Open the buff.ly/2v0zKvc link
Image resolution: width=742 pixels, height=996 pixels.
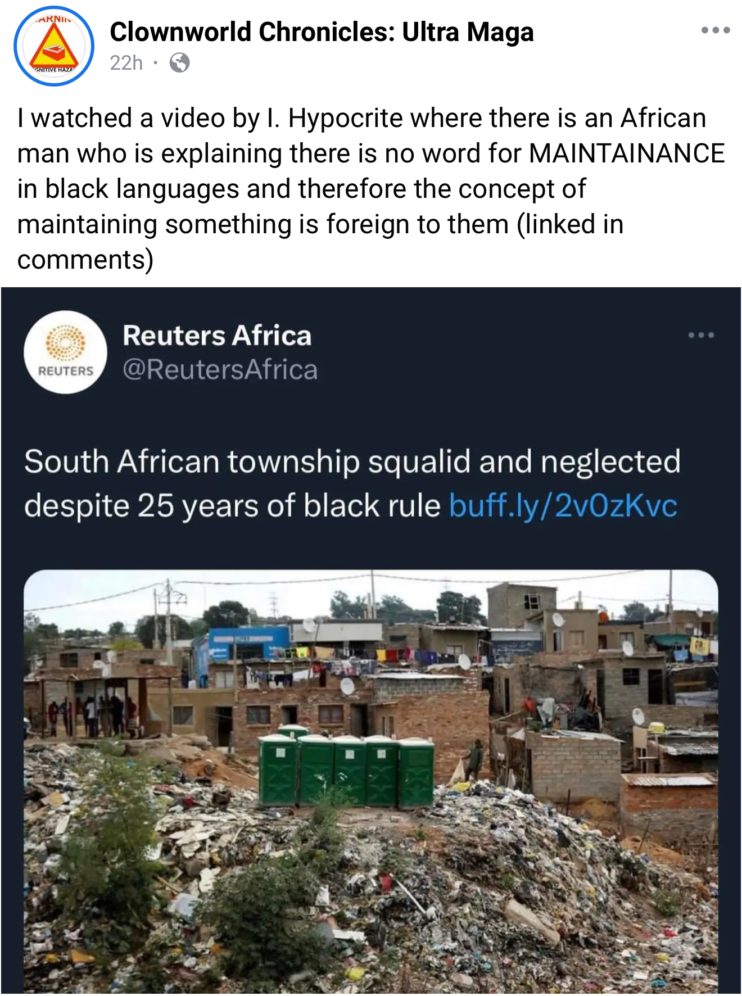(563, 505)
